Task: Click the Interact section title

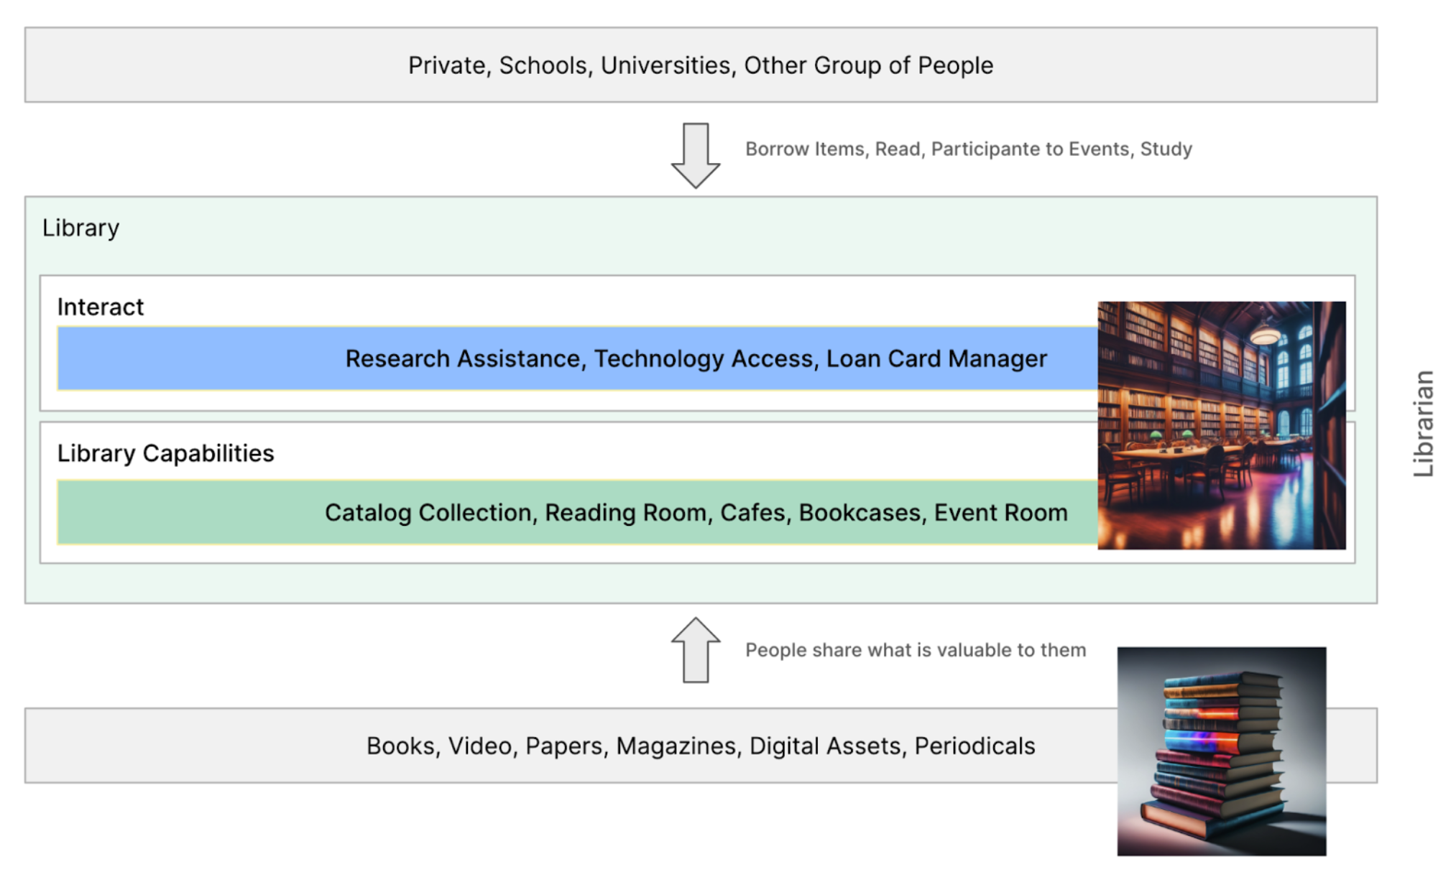Action: 101,307
